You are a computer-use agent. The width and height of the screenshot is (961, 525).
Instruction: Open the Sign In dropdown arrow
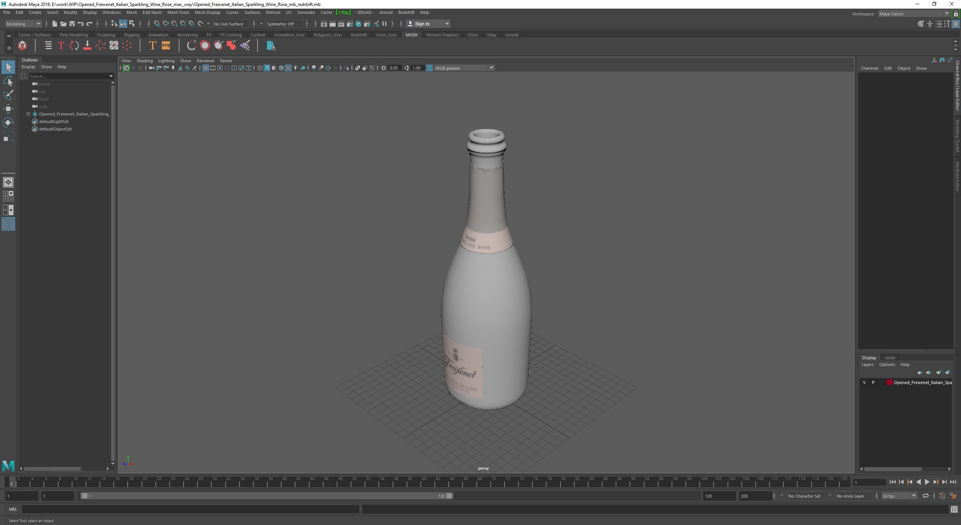[x=447, y=24]
